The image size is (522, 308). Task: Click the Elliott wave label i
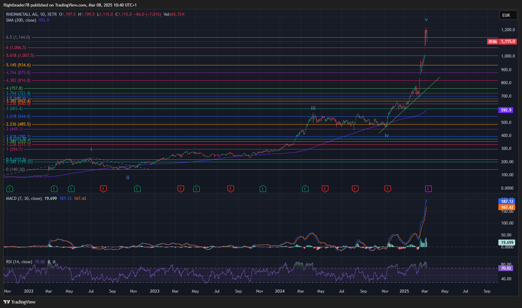pos(91,149)
